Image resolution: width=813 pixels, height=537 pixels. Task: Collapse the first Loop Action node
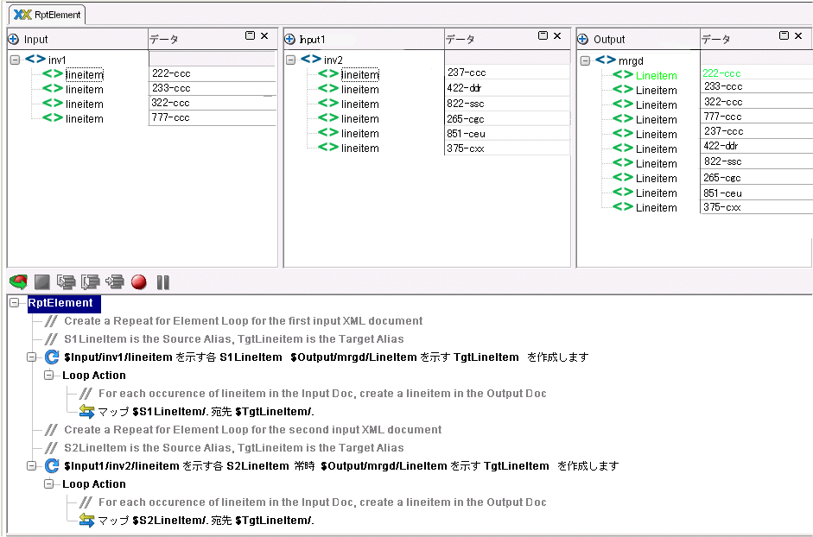(x=49, y=375)
